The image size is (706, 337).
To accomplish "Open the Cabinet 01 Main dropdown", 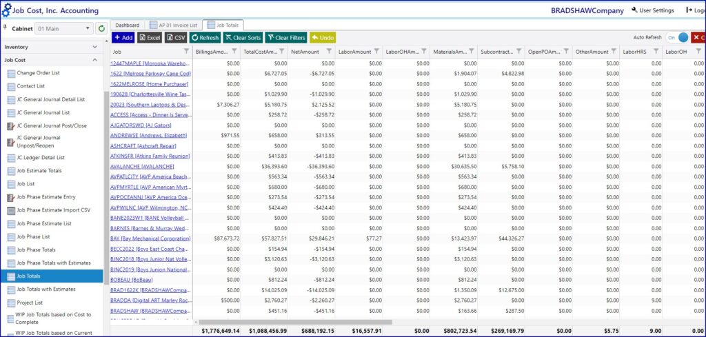I will (64, 28).
